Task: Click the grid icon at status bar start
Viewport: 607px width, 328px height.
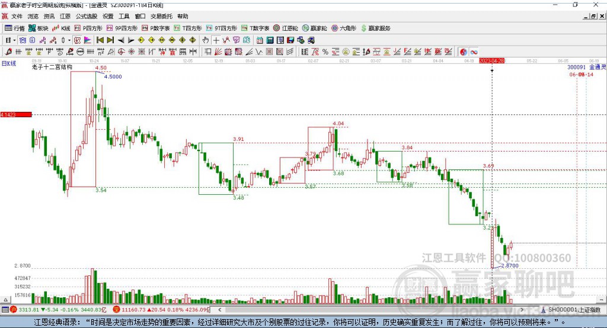Action: pos(5,310)
